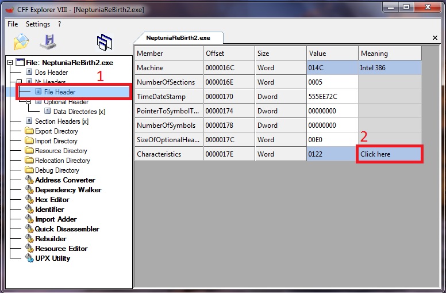Click the Relocation Directory folder icon

tap(29, 160)
